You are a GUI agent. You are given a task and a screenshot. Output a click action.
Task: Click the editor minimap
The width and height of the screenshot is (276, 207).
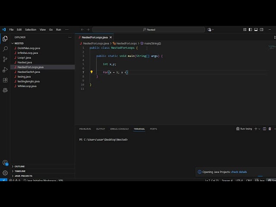[x=271, y=48]
